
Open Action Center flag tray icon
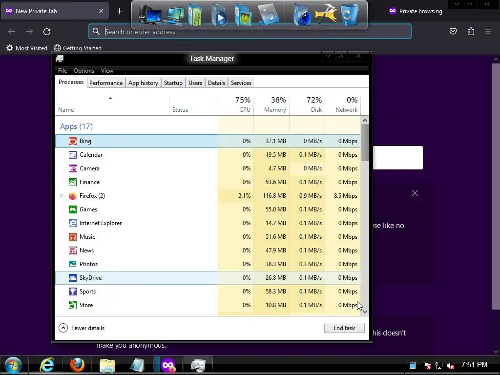click(427, 366)
